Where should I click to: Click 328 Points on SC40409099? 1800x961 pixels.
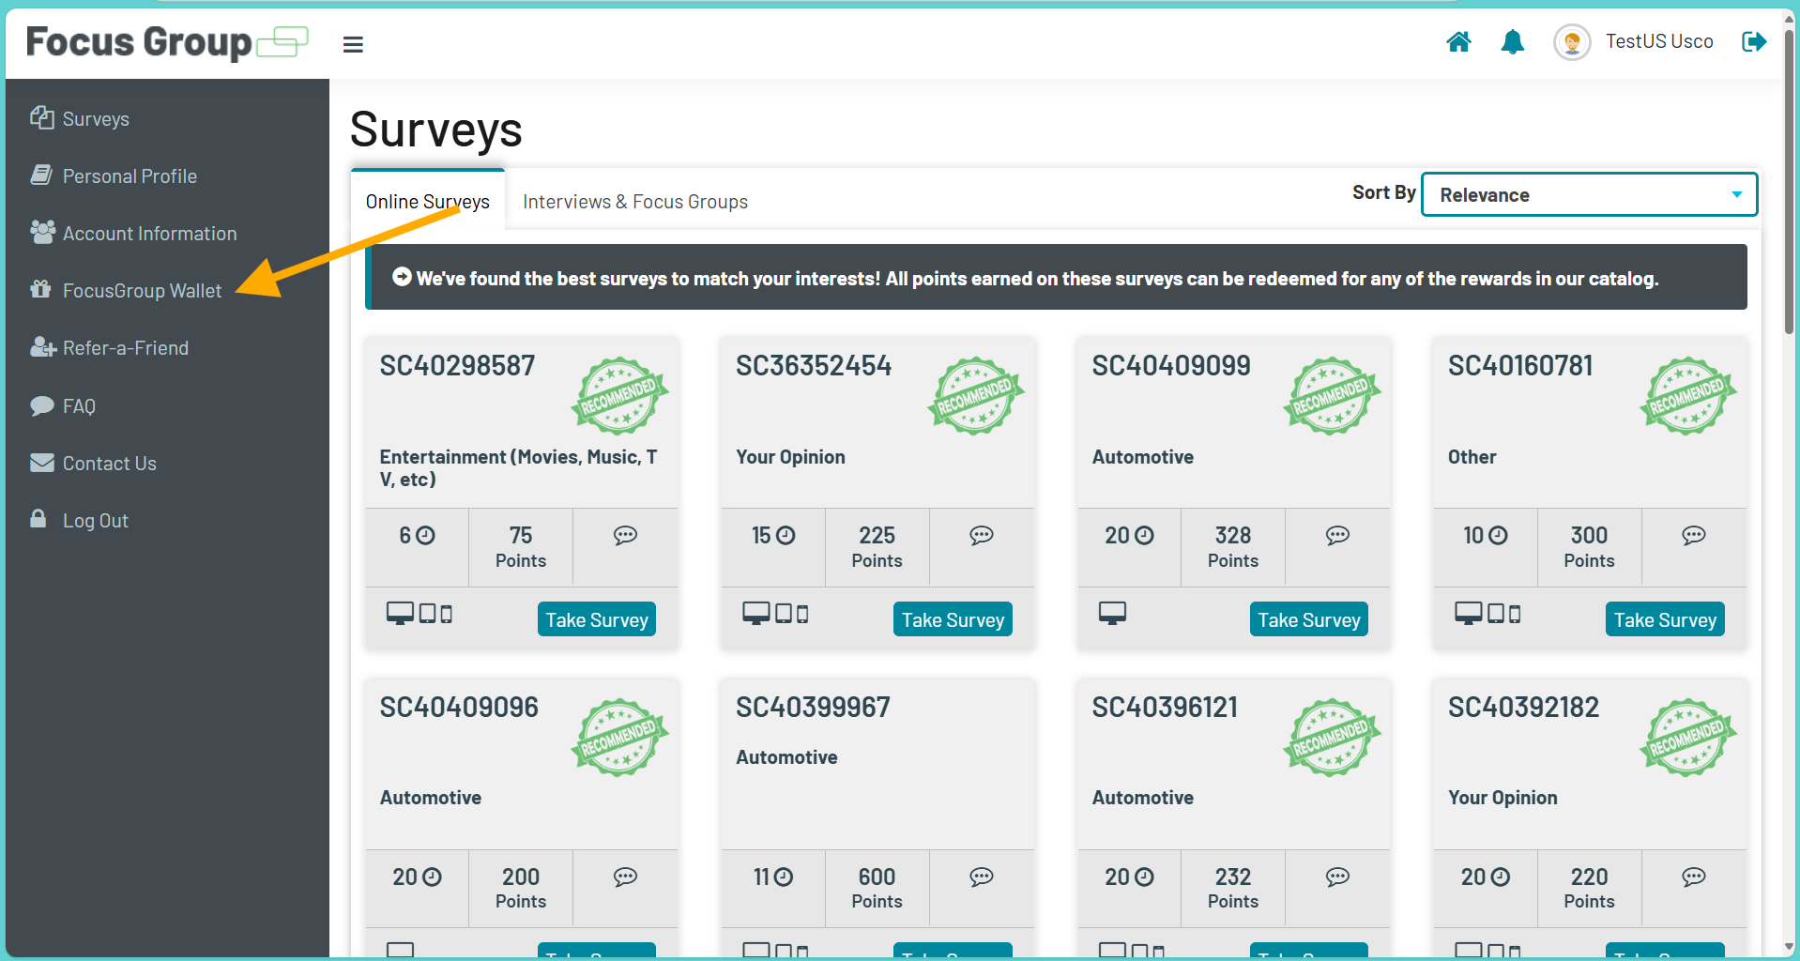(1233, 547)
